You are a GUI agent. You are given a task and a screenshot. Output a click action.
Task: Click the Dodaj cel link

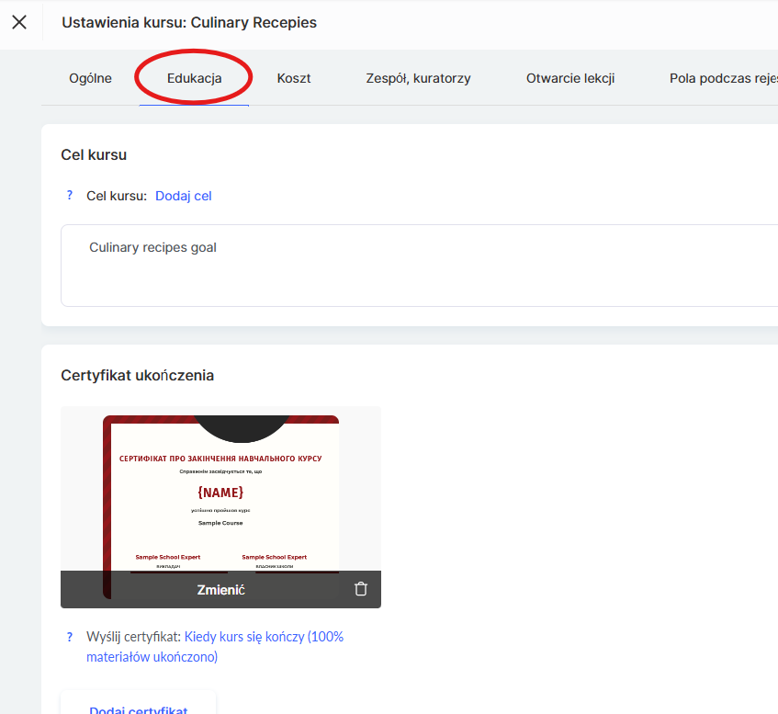[x=184, y=196]
